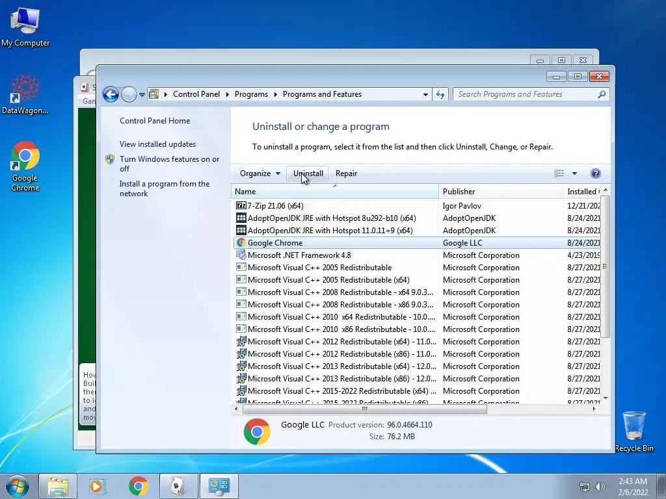
Task: Click Programs in the breadcrumb
Action: 251,94
